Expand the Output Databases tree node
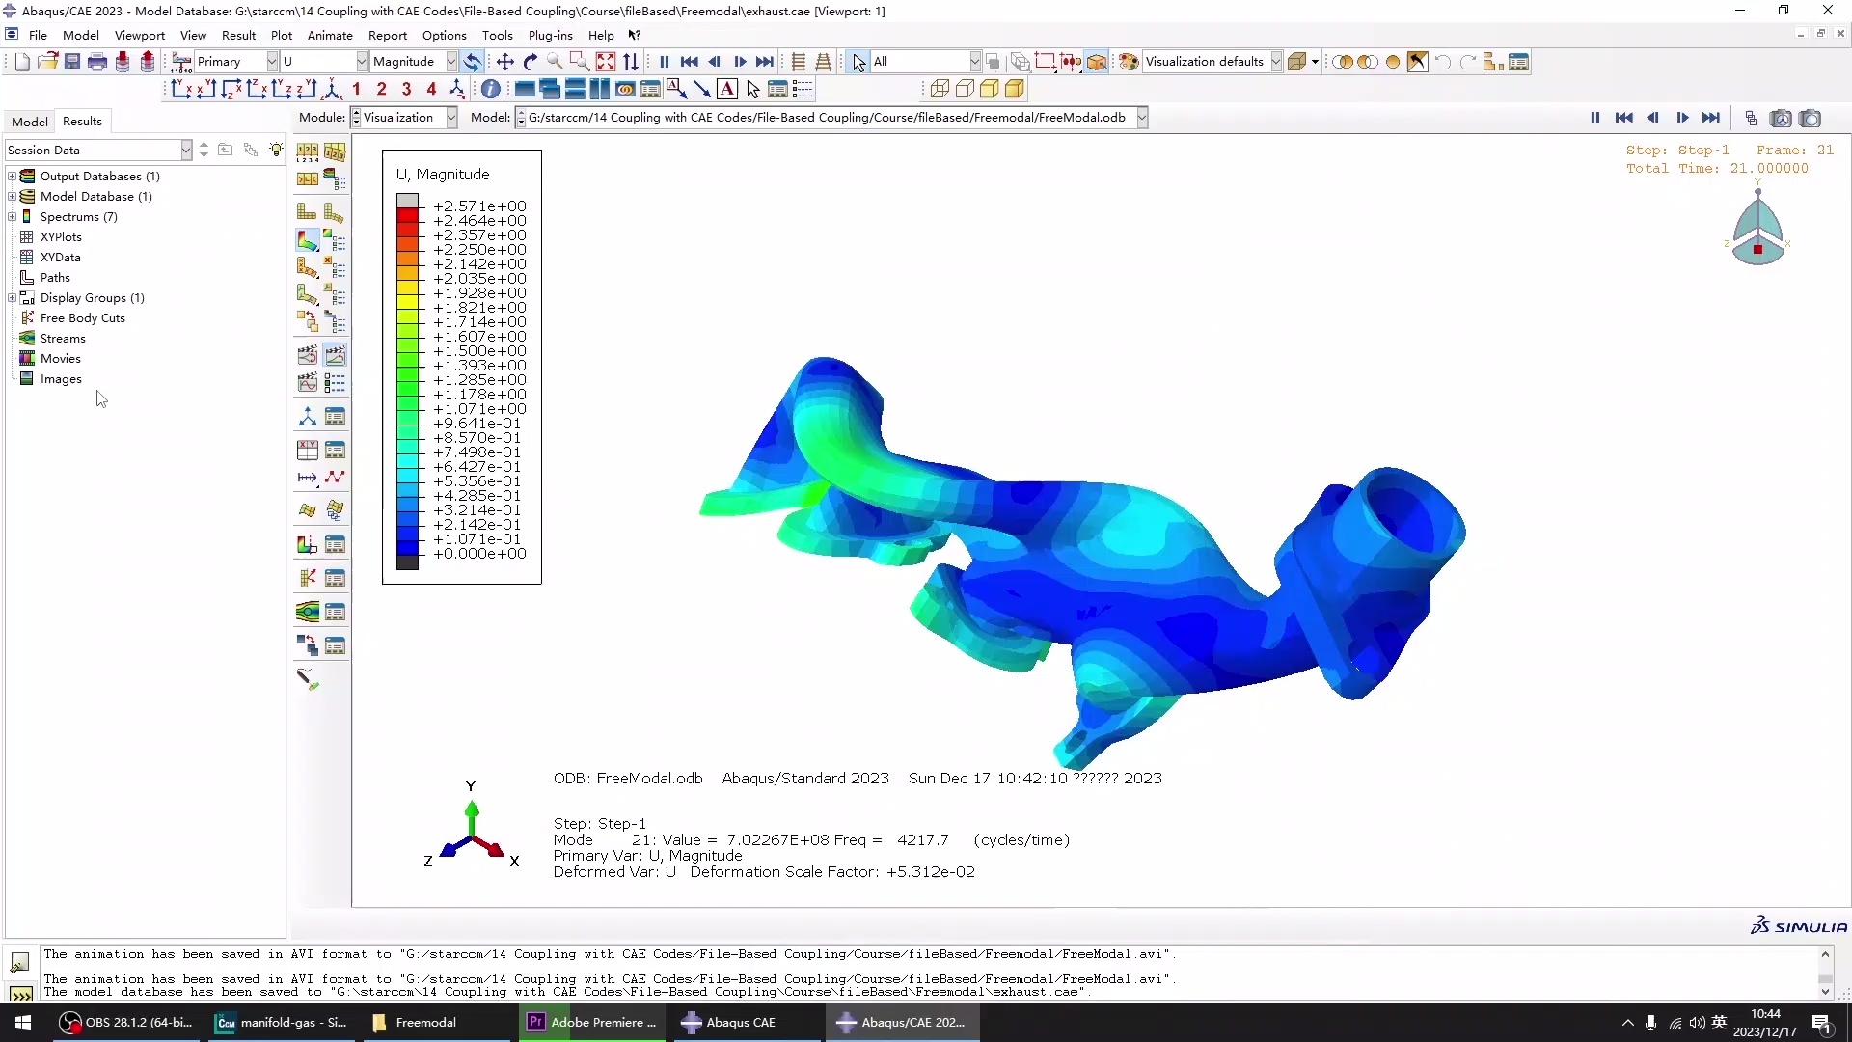 (x=13, y=177)
